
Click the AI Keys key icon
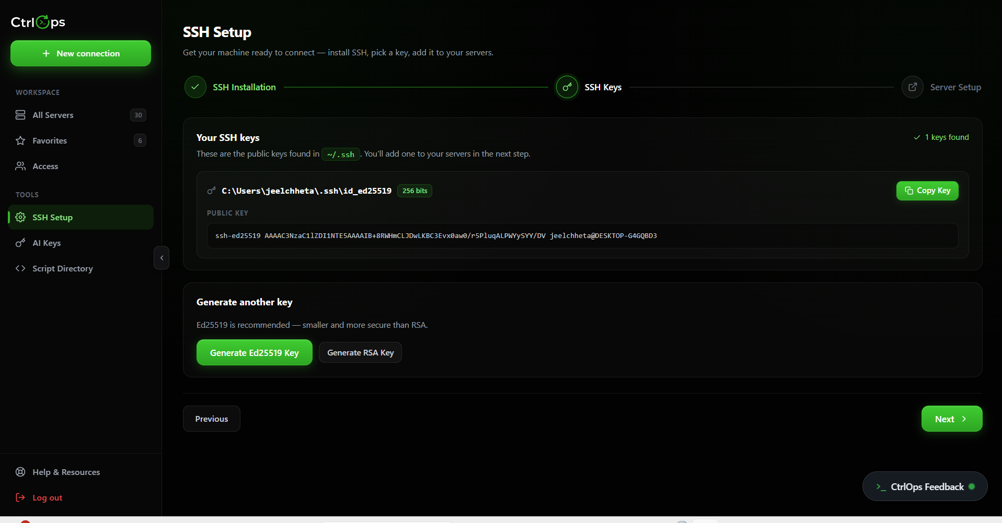coord(20,243)
